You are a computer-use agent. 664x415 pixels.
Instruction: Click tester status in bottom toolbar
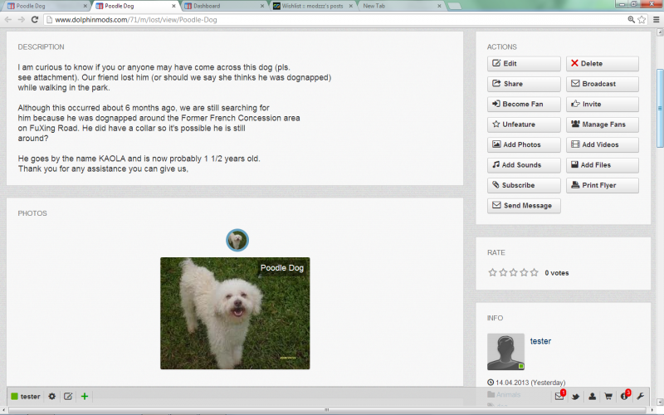[x=26, y=397]
